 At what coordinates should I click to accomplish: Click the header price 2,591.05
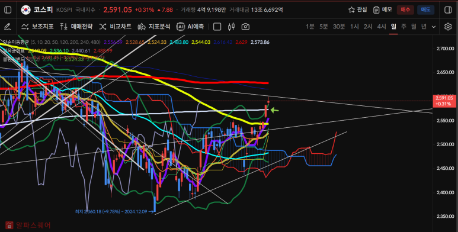tap(117, 10)
